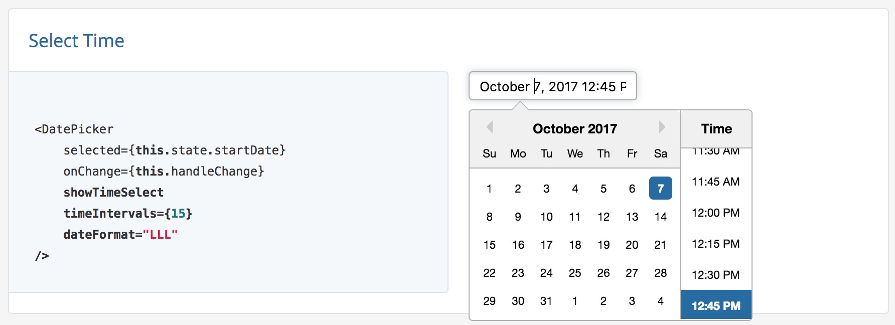Click the October 2017 month header
Viewport: 895px width, 325px height.
[575, 128]
